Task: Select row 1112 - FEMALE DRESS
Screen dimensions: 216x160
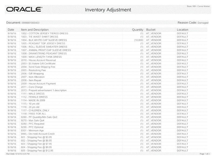Action: click(x=107, y=97)
